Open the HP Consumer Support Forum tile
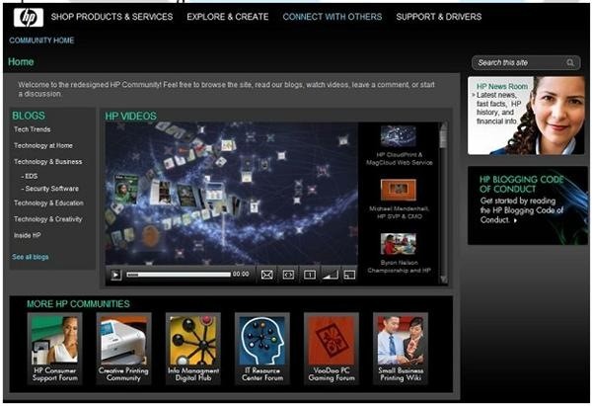 [x=54, y=349]
